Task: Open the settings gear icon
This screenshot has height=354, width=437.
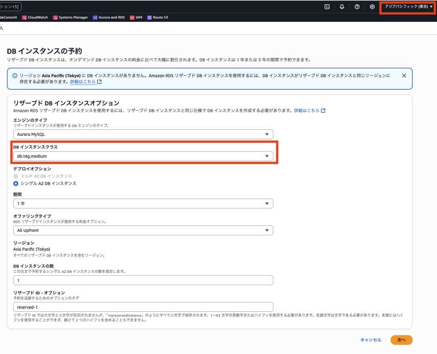Action: pos(372,7)
